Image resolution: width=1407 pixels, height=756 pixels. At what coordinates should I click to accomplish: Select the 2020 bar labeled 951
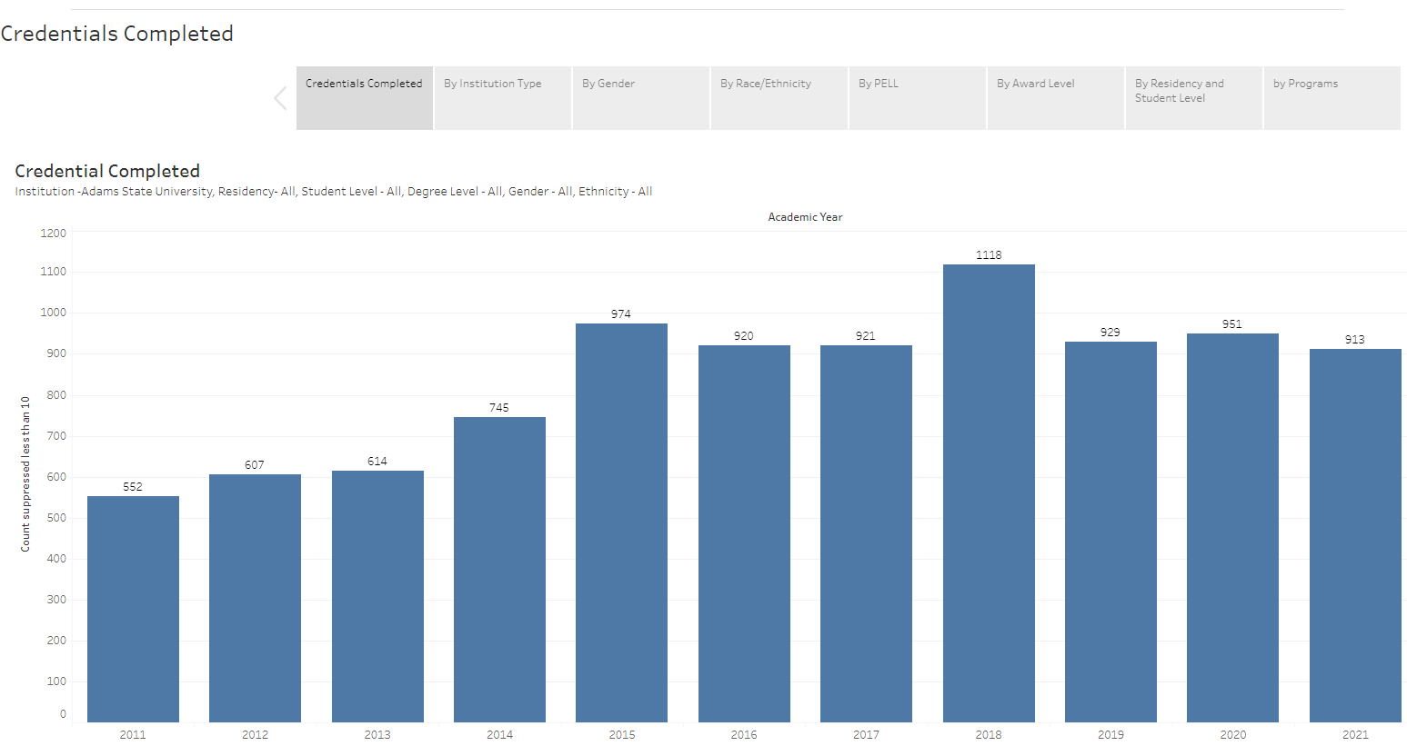click(x=1232, y=528)
